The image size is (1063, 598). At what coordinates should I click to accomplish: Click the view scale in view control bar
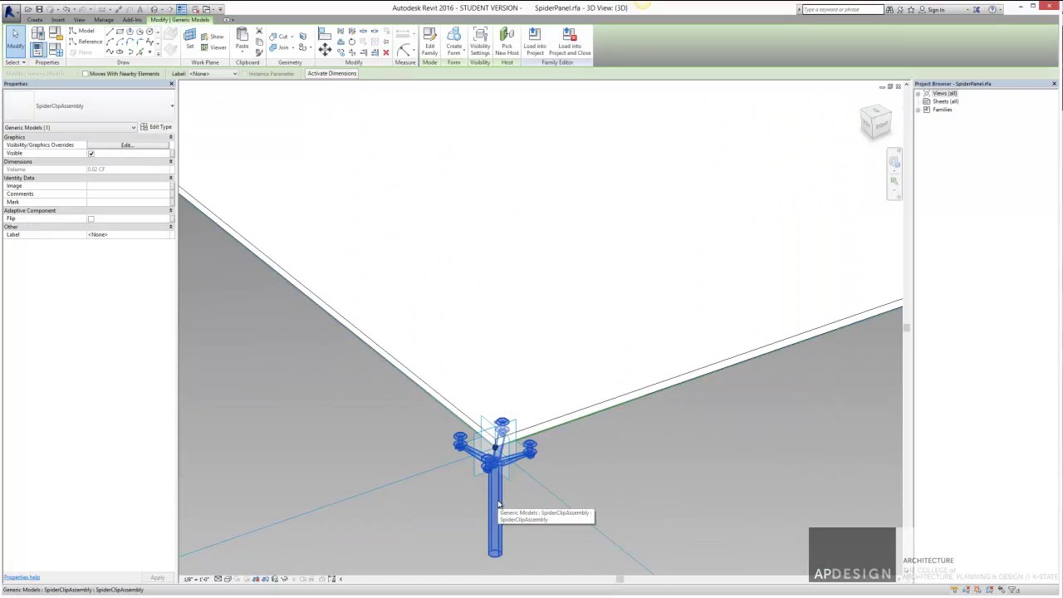click(197, 579)
